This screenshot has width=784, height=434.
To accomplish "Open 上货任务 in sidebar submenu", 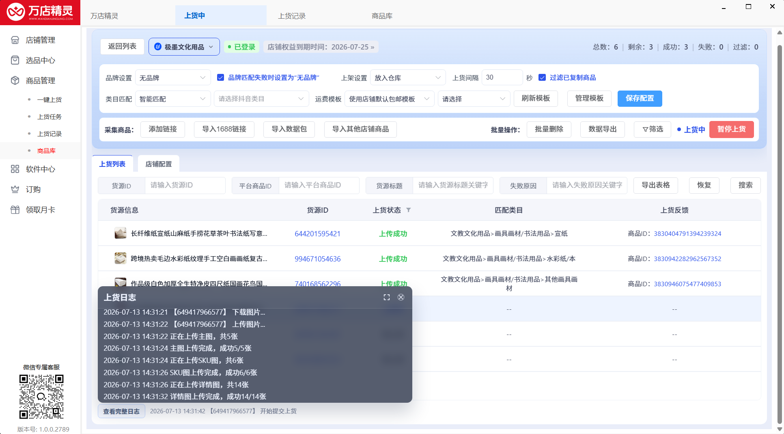I will (50, 117).
